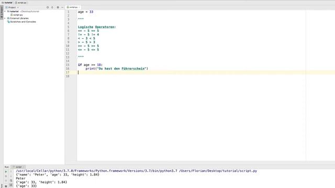Open Project panel settings gear
This screenshot has height=188, width=335.
58,7
